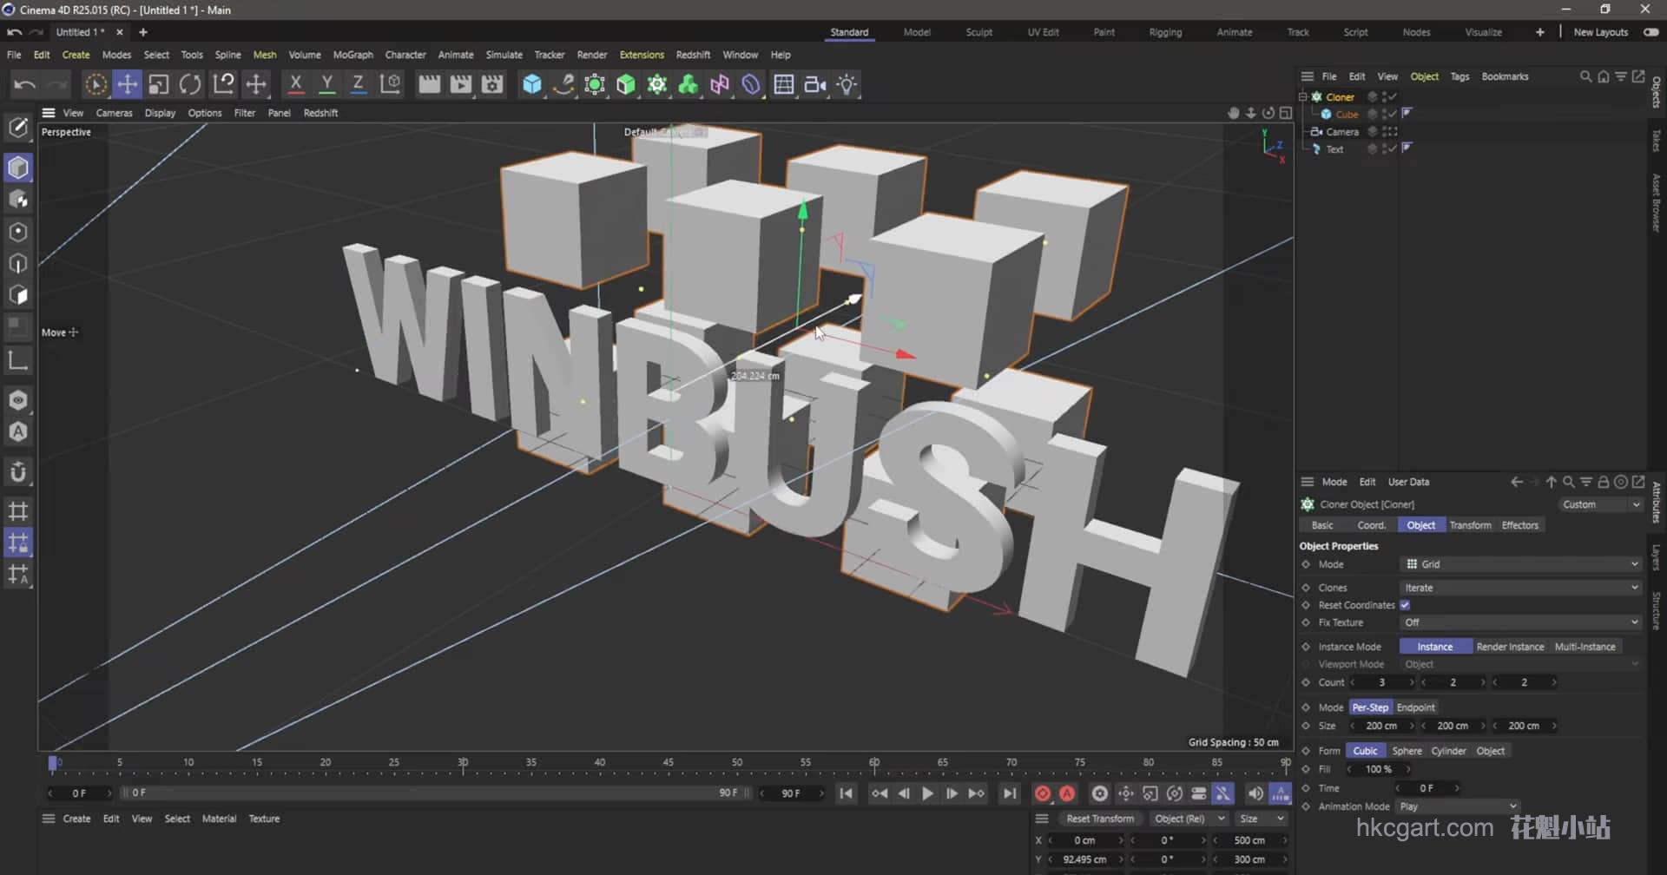
Task: Select the Text object in Object Manager
Action: [1334, 149]
